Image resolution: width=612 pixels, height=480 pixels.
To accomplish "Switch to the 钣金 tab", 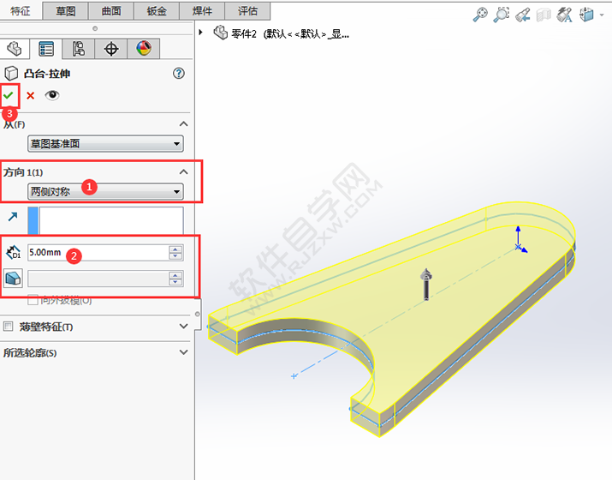I will coord(157,10).
